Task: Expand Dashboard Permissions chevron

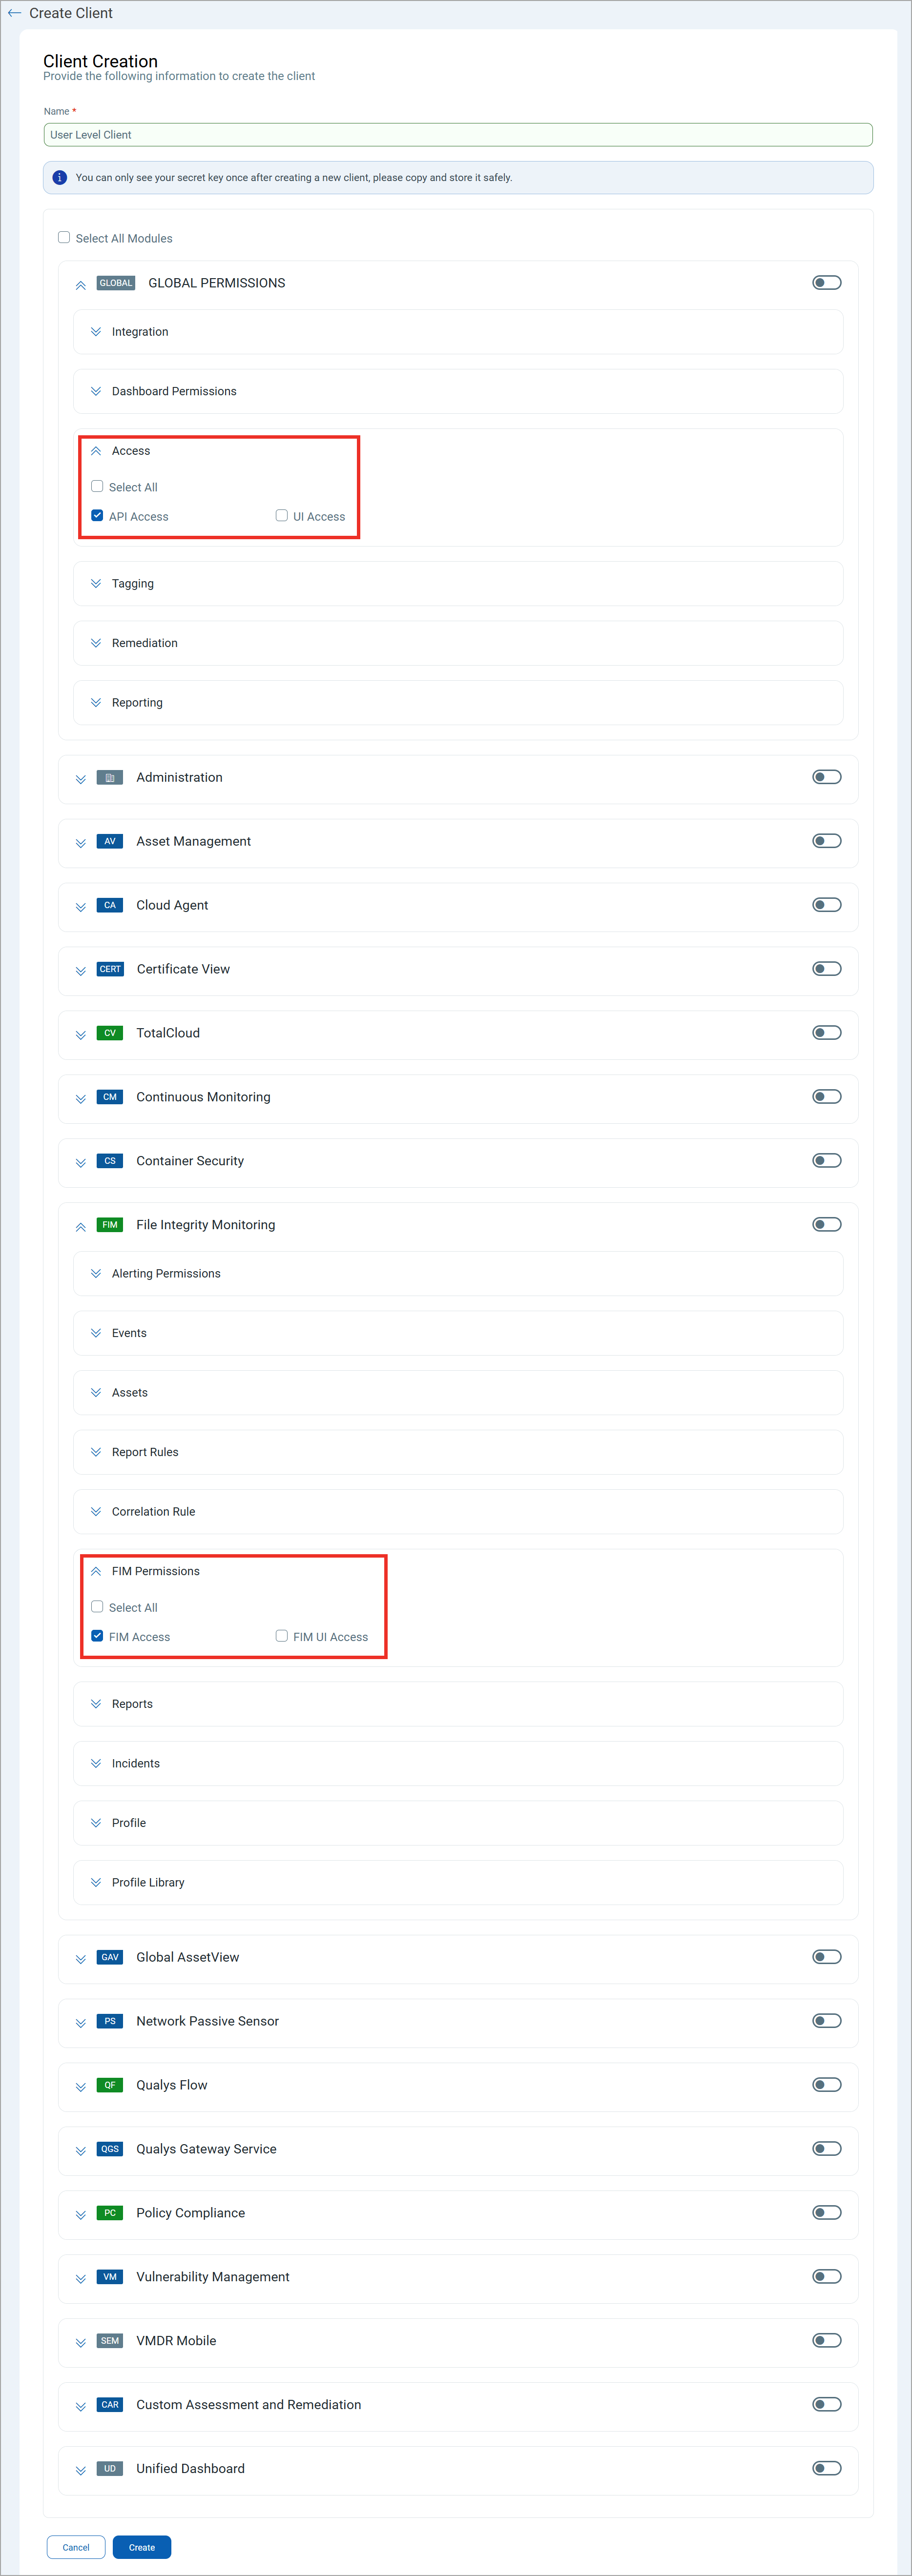Action: point(96,391)
